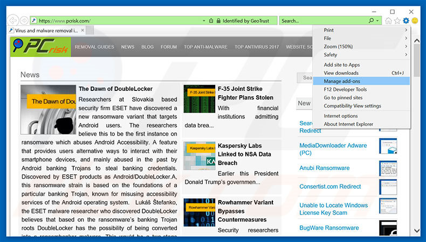Expand the Print submenu

[361, 30]
